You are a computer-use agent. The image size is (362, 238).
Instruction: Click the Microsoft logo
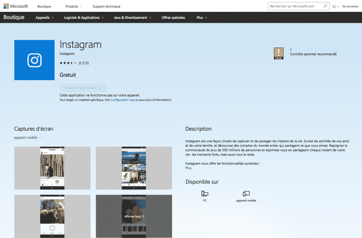15,6
